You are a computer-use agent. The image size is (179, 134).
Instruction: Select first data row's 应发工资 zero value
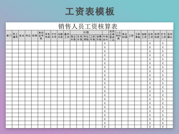coord(150,43)
